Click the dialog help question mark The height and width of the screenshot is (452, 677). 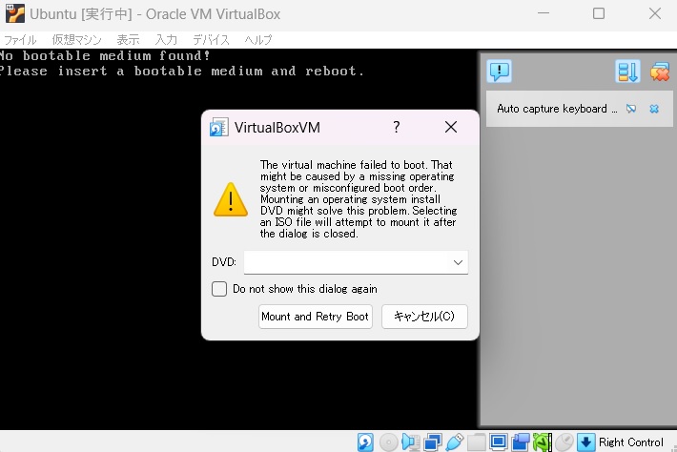[x=397, y=127]
